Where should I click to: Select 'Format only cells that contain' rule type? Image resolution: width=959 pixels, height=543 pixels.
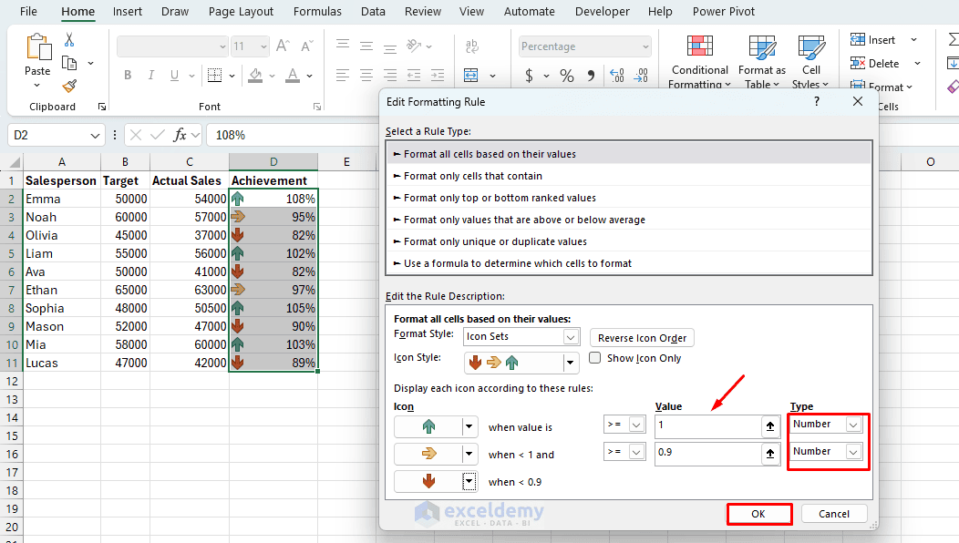[629, 176]
